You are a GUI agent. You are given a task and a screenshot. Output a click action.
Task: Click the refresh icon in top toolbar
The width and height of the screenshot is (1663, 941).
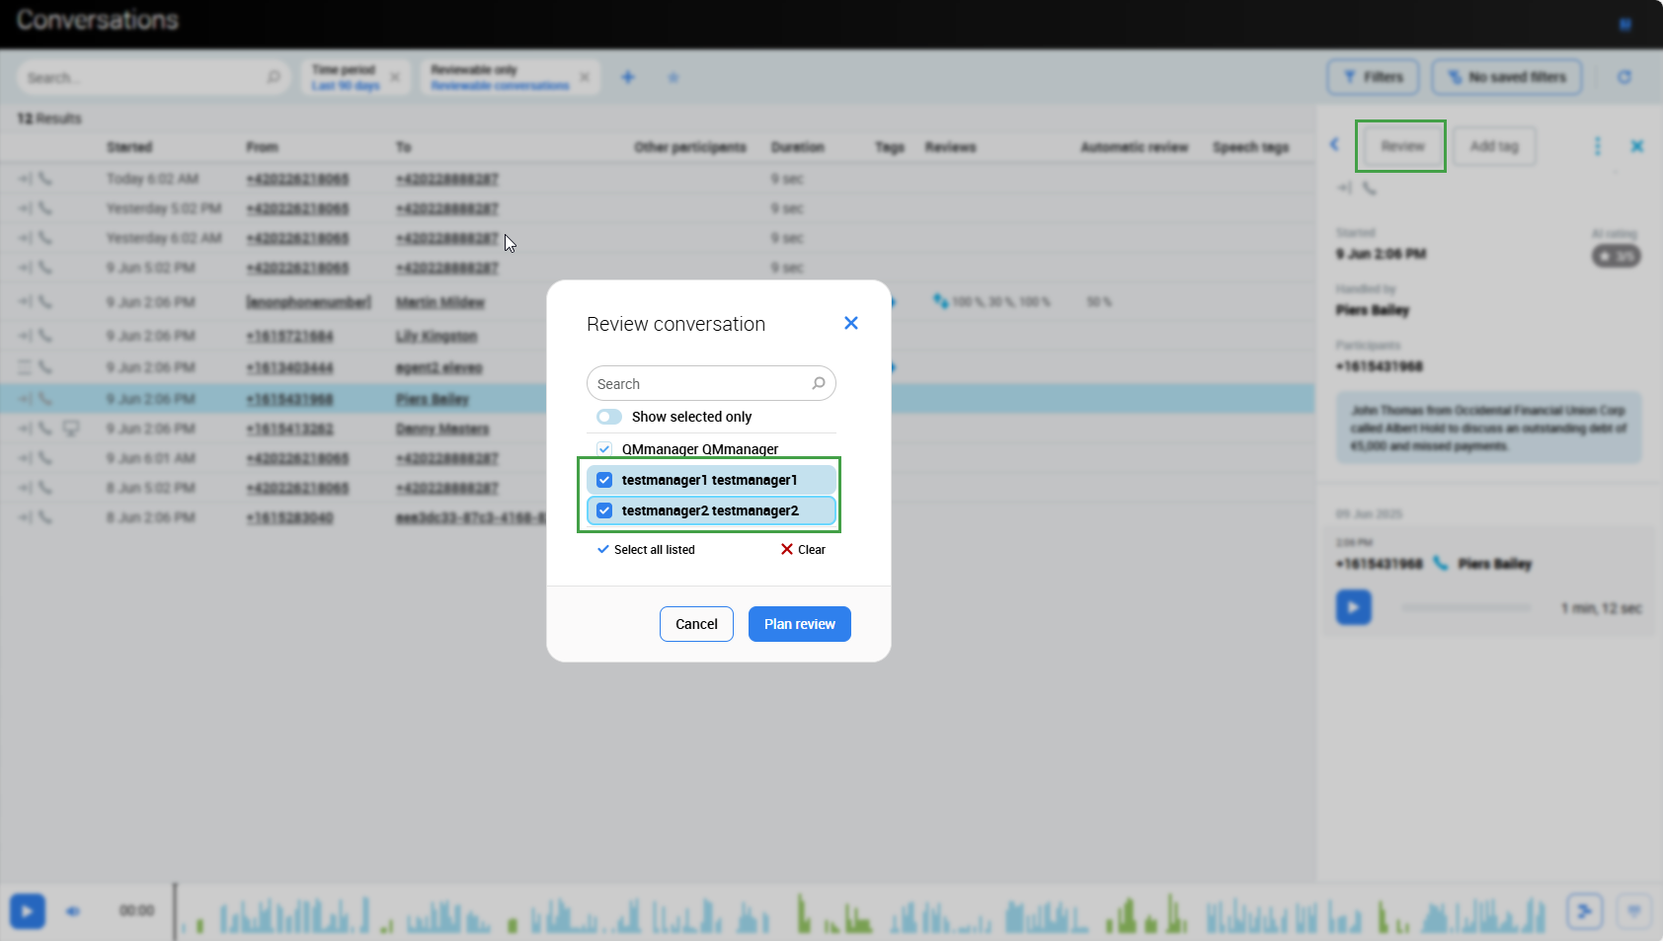[x=1624, y=77]
